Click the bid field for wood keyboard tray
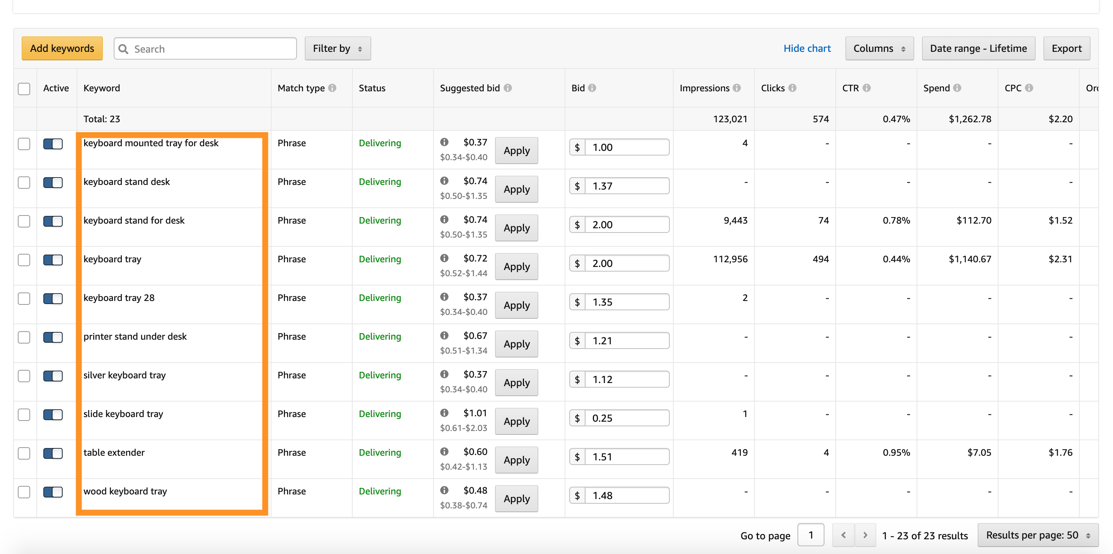The image size is (1113, 554). click(626, 495)
